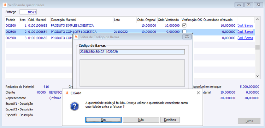Click the app icon in the Leitor de Código de Barras title bar
This screenshot has width=265, height=128.
76,37
